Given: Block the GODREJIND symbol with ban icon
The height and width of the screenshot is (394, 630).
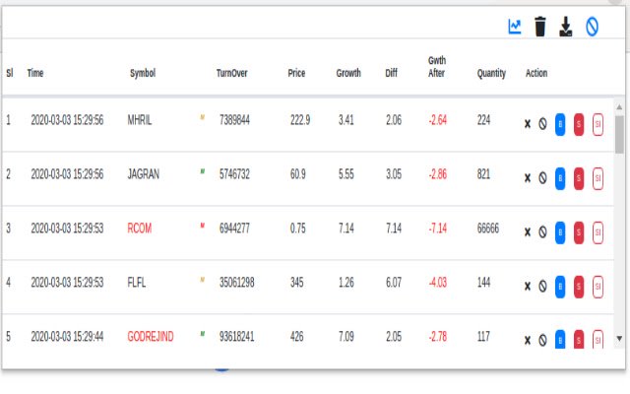Looking at the screenshot, I should 542,340.
